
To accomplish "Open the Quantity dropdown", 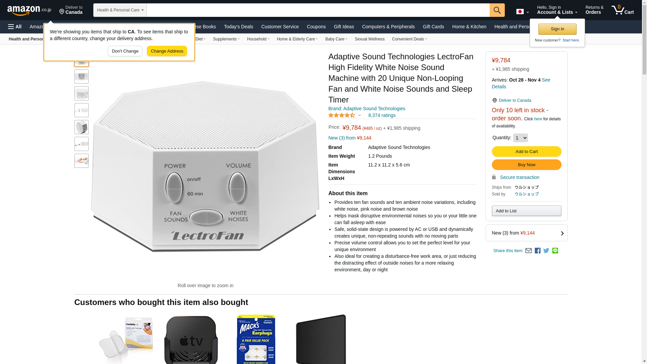I will click(x=520, y=138).
